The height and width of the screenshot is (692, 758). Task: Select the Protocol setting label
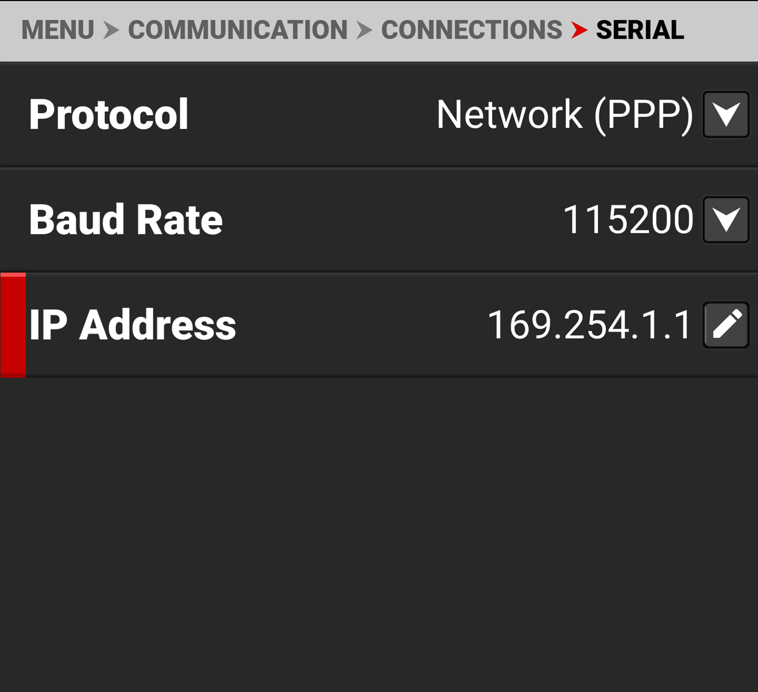point(109,115)
